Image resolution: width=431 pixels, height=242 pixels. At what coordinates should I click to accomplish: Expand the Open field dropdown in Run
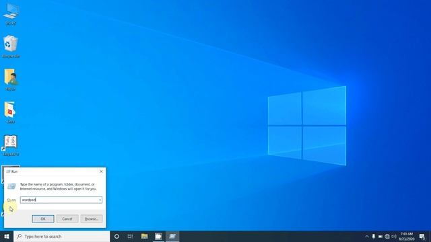[x=100, y=200]
